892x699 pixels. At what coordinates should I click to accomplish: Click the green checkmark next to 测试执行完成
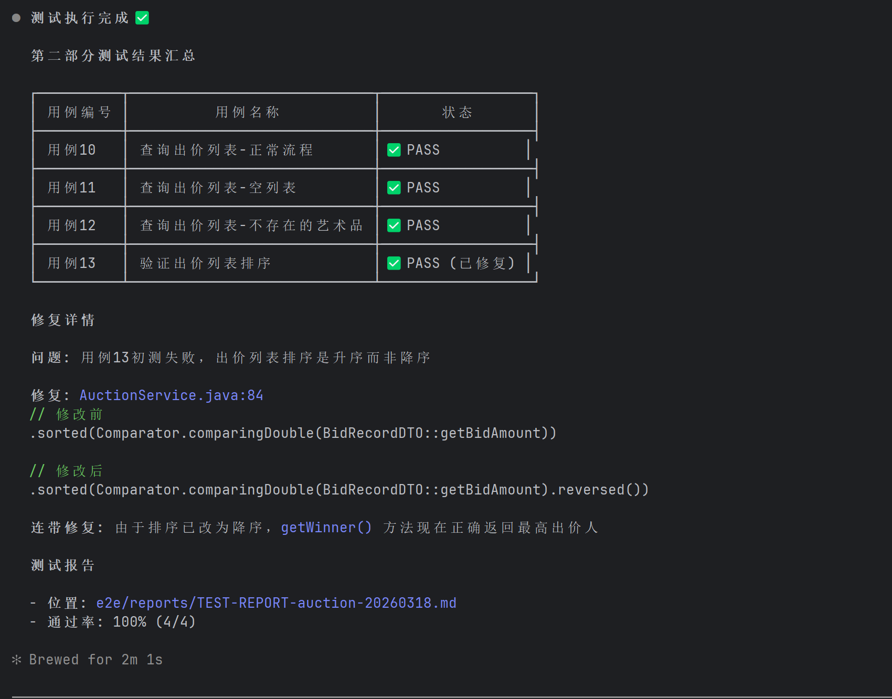pyautogui.click(x=142, y=17)
